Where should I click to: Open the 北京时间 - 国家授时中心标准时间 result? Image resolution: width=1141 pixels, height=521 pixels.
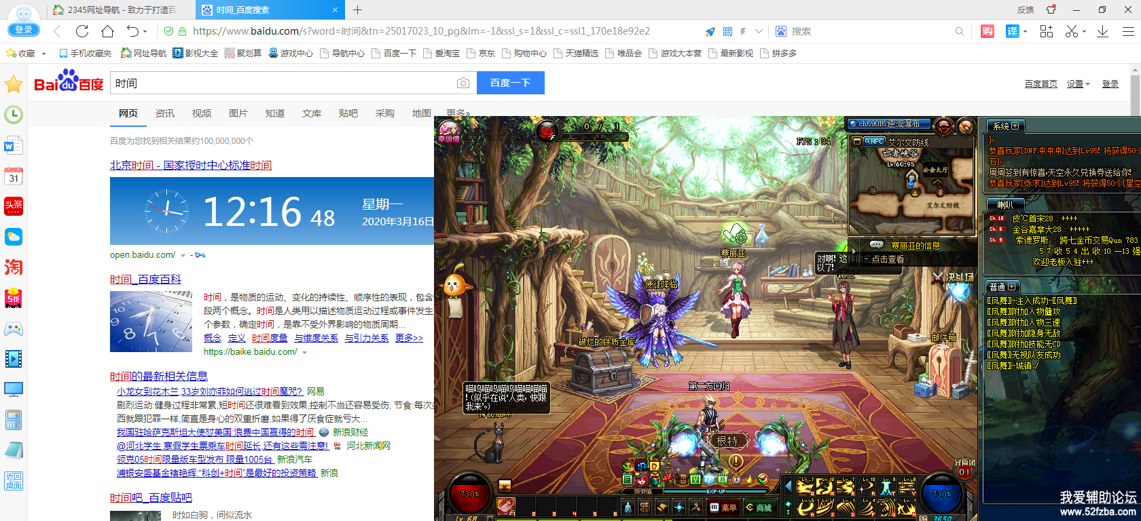(191, 165)
